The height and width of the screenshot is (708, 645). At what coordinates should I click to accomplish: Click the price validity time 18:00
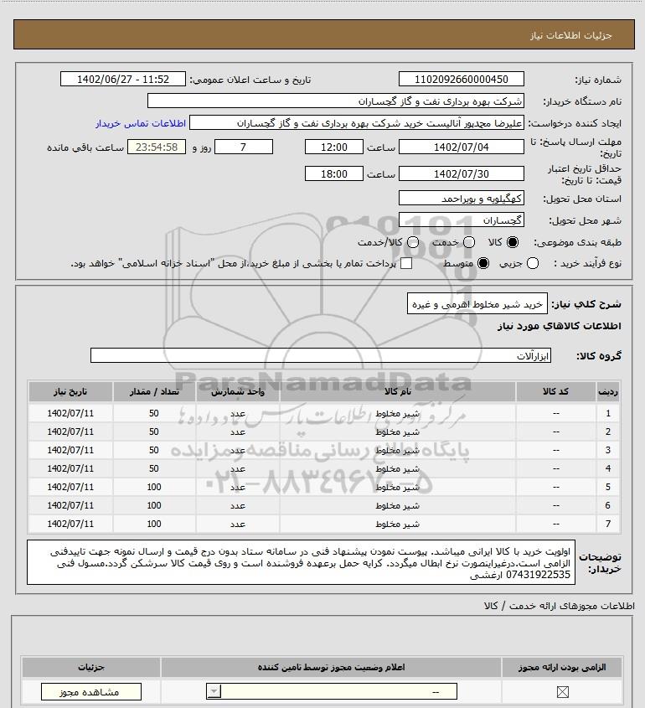pyautogui.click(x=334, y=173)
